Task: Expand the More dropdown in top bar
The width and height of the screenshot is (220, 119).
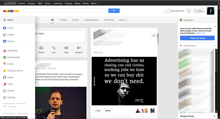Action: 95,3
